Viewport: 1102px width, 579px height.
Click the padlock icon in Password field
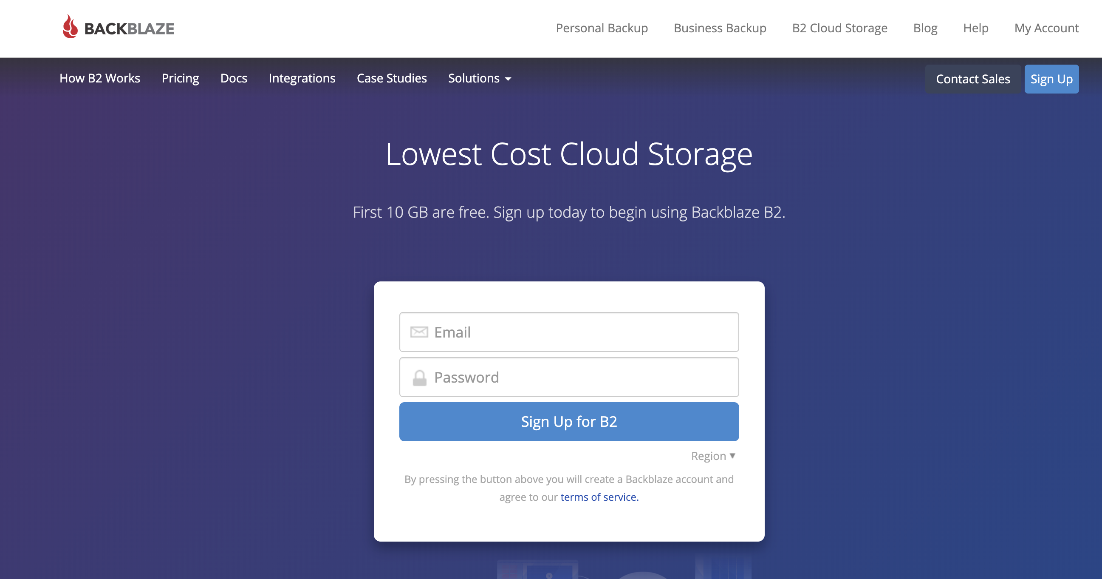(419, 378)
